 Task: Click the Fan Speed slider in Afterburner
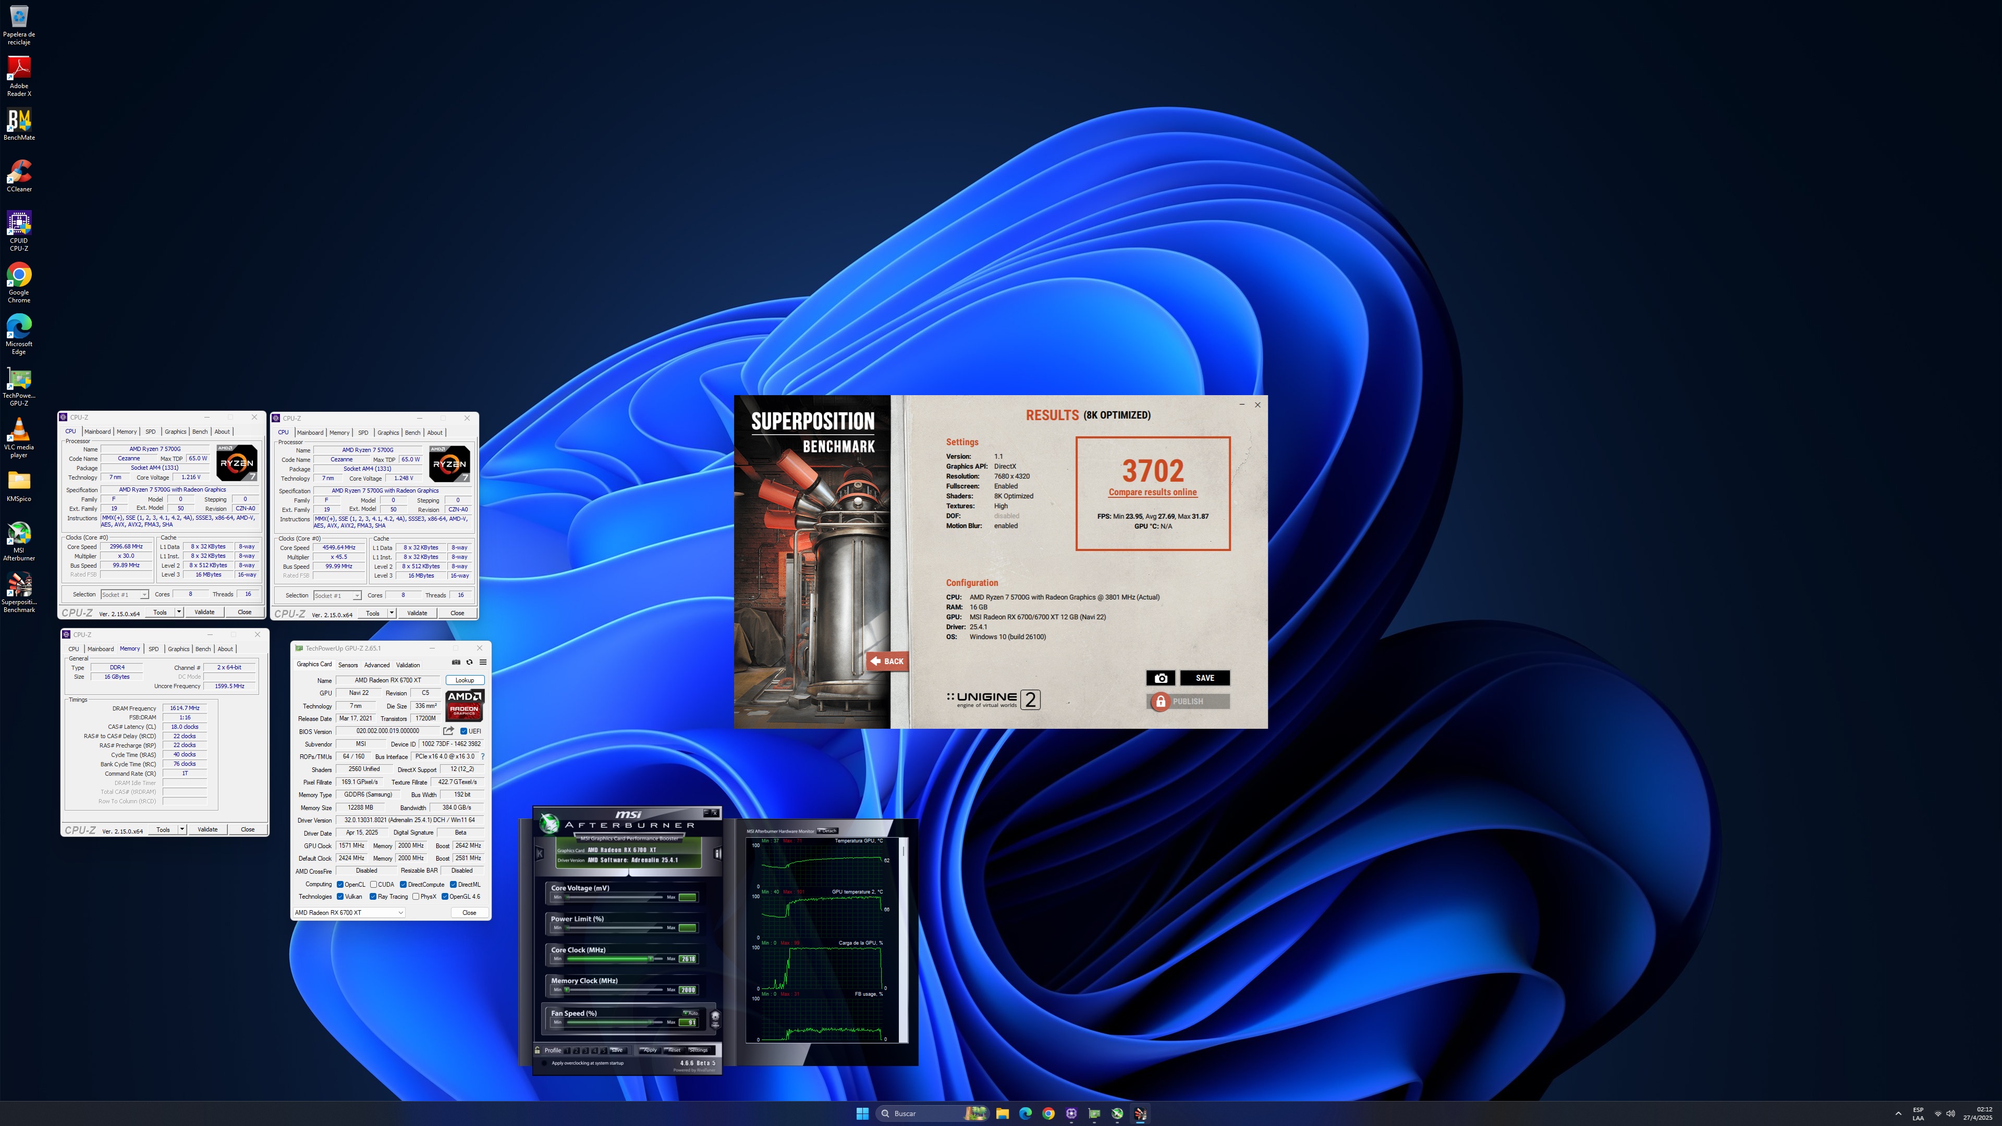614,1022
